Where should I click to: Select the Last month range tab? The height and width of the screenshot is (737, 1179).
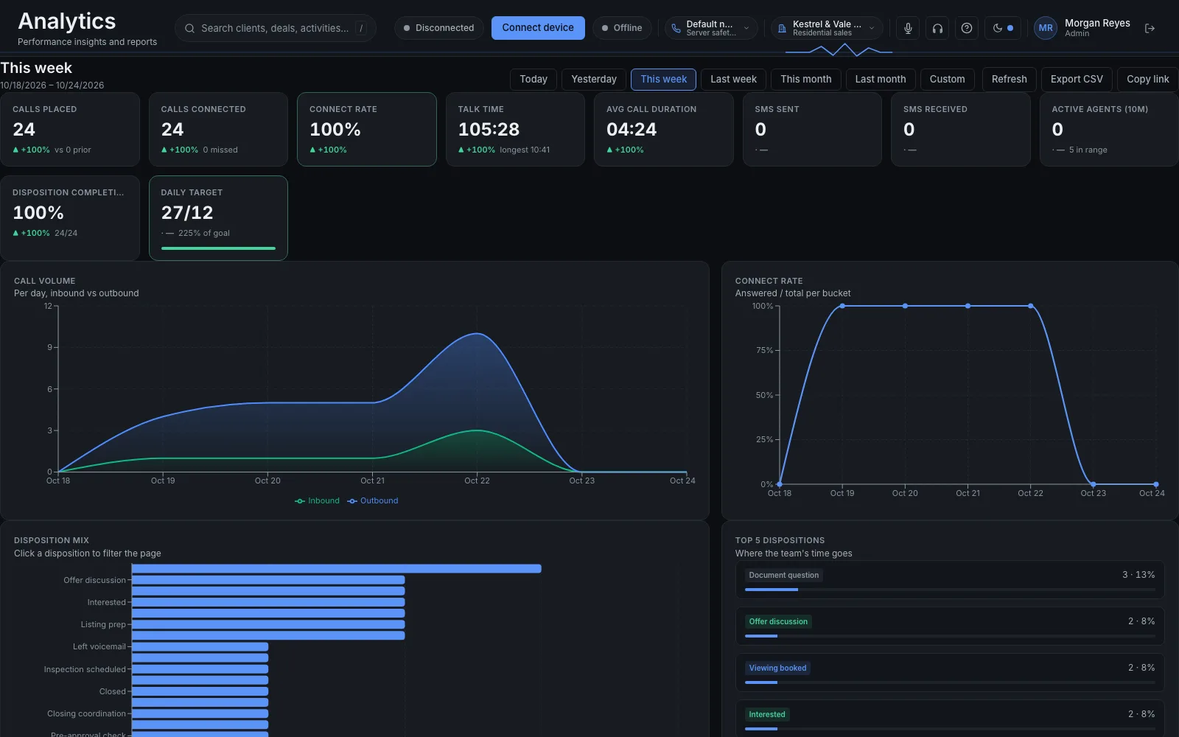coord(881,79)
